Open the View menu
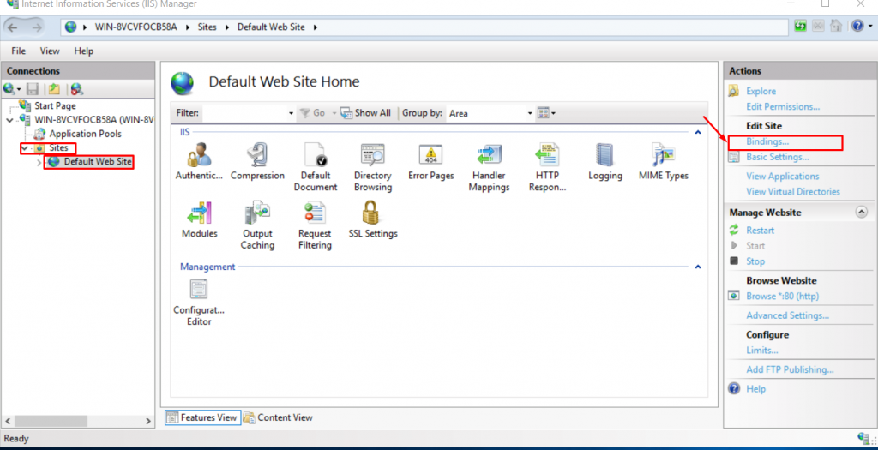878x450 pixels. [50, 51]
